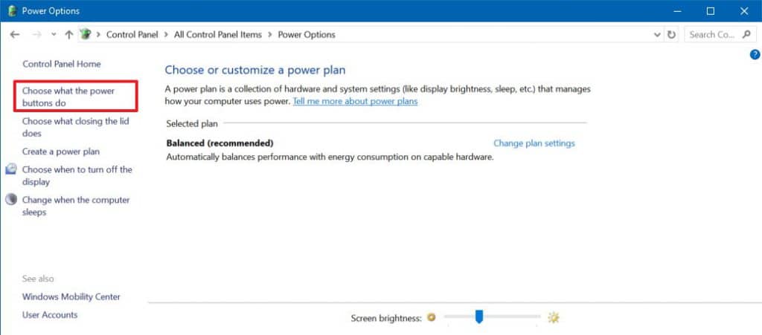Click the Power Options title bar icon
The width and height of the screenshot is (762, 335).
pos(10,11)
